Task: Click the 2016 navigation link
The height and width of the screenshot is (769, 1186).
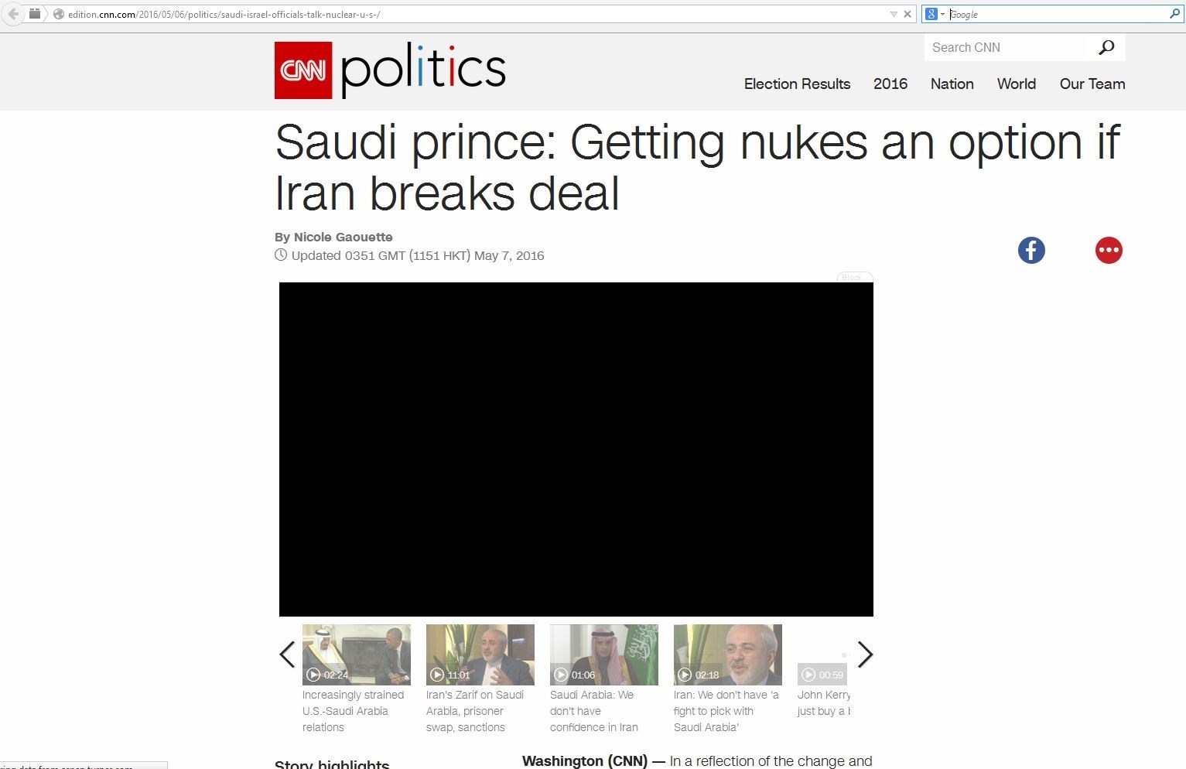Action: (x=890, y=84)
